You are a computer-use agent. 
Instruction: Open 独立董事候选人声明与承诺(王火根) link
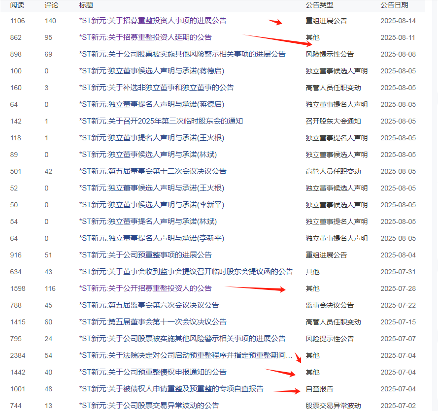pyautogui.click(x=152, y=188)
